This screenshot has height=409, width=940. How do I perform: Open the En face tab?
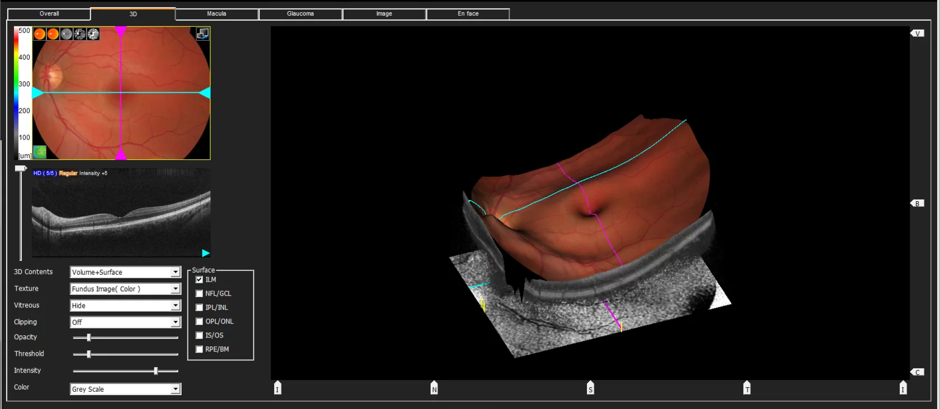pyautogui.click(x=468, y=13)
